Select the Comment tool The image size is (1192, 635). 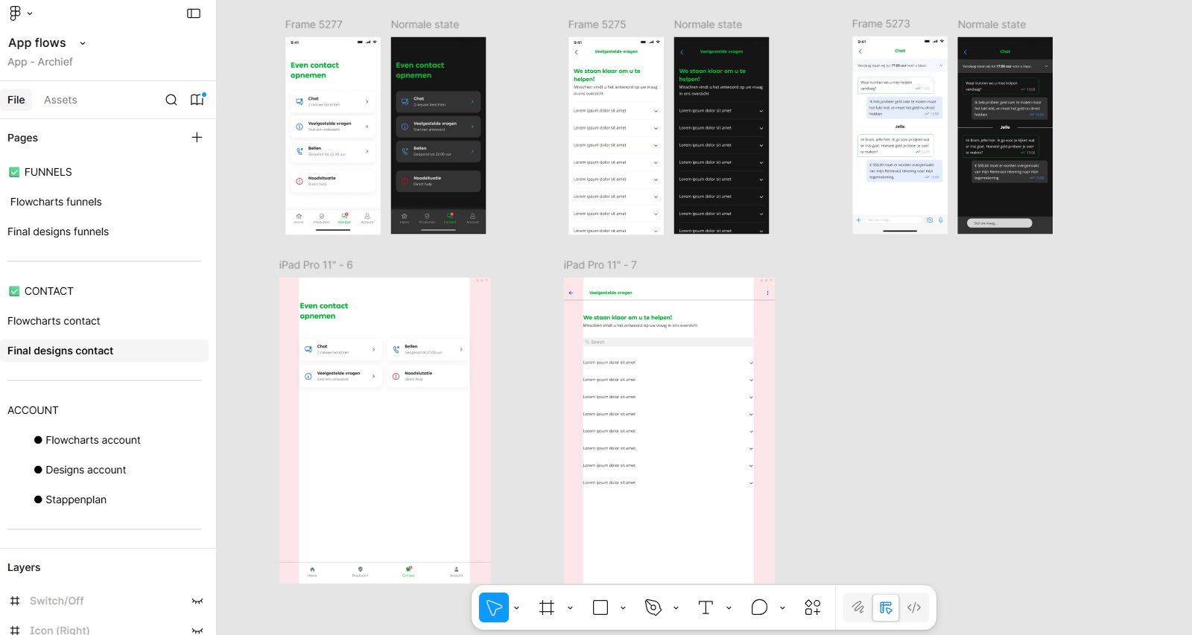click(759, 607)
